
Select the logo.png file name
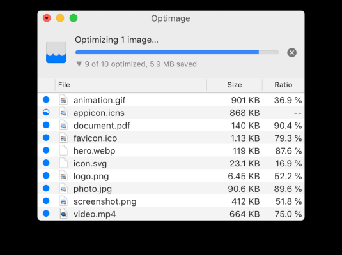tap(91, 176)
